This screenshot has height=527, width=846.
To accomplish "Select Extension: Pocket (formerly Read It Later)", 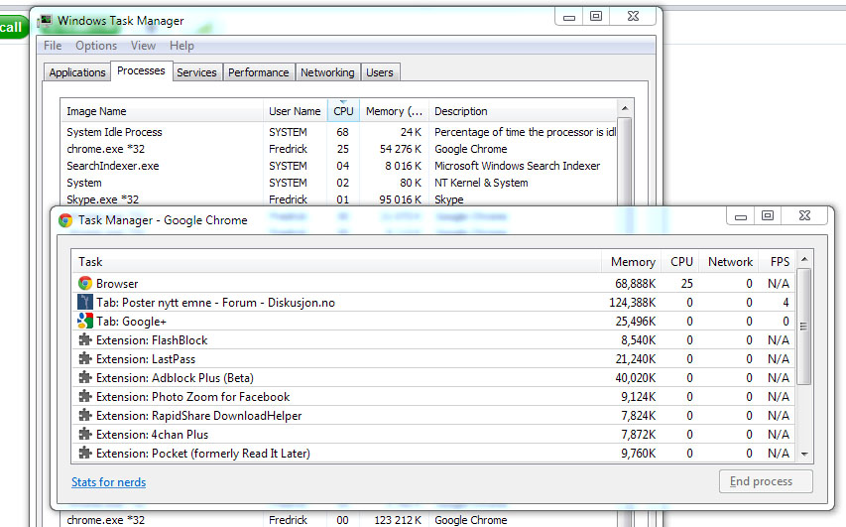I will [434, 454].
